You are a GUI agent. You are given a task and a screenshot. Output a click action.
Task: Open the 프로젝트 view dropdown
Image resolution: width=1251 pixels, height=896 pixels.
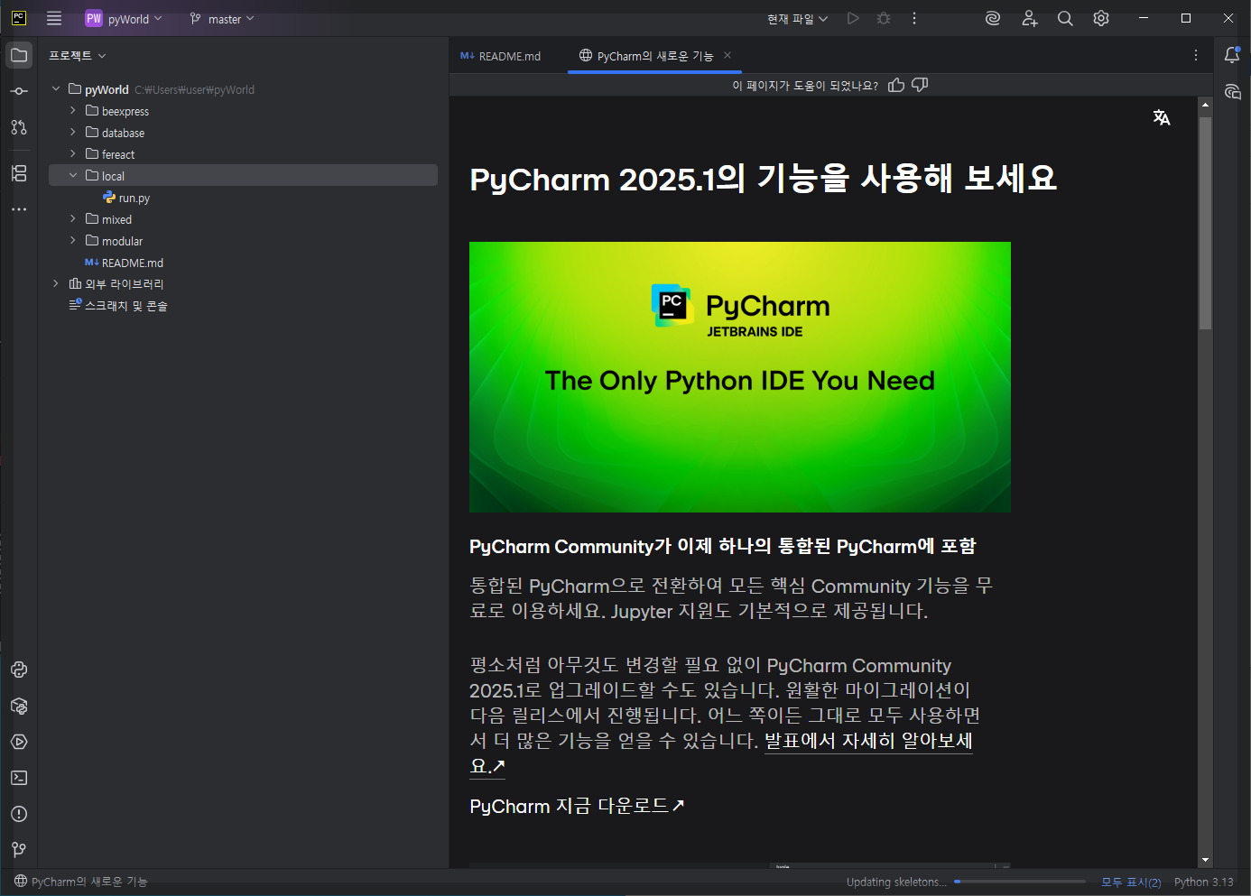(77, 55)
